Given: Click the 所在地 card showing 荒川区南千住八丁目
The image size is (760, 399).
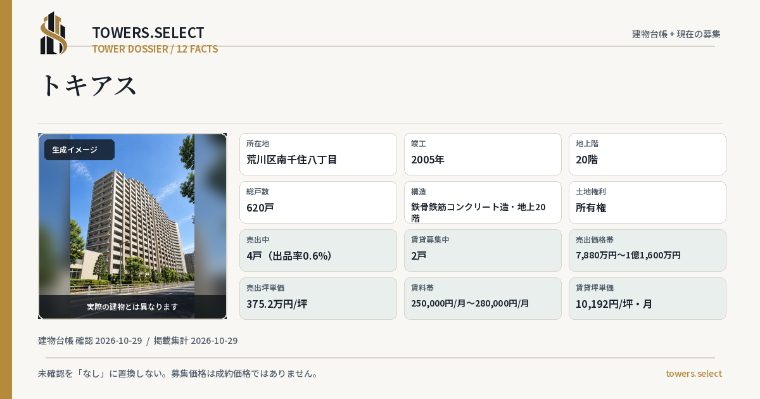Looking at the screenshot, I should click(x=318, y=154).
